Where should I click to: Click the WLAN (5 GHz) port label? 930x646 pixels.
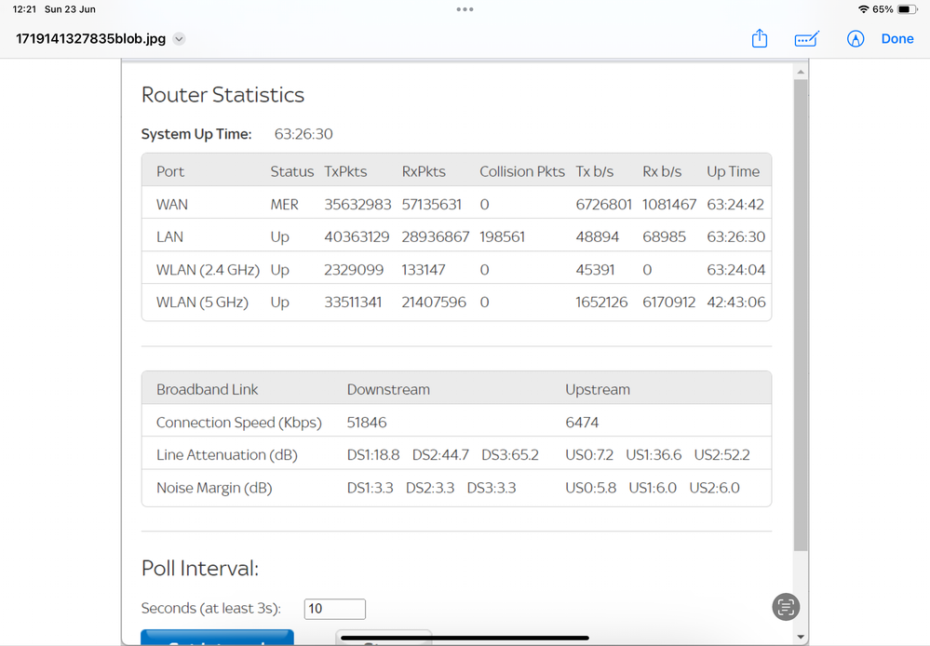click(202, 303)
